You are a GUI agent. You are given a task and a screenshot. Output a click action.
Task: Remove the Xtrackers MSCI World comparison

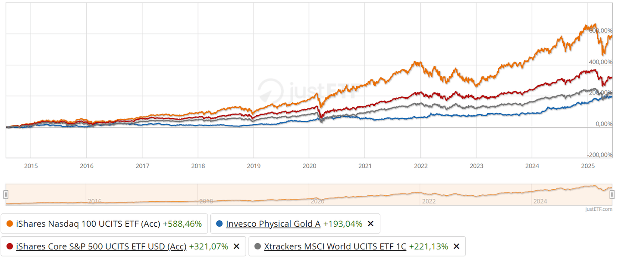[x=456, y=247]
